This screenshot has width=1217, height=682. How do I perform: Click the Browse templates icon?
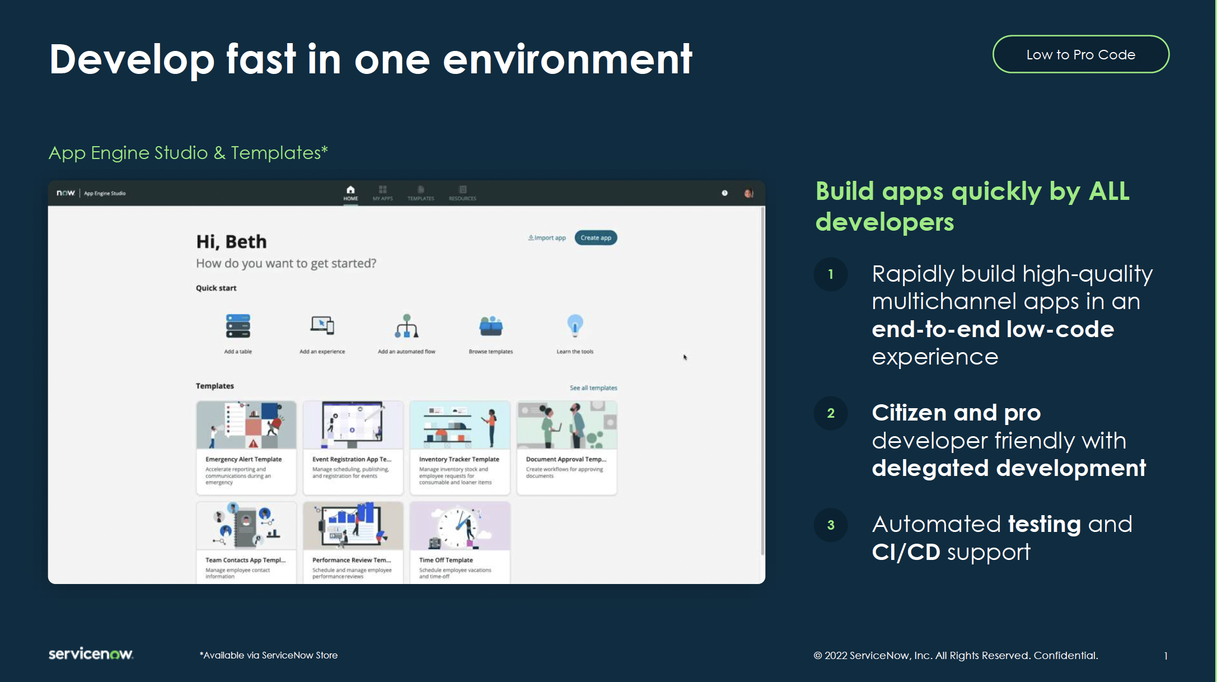[491, 326]
